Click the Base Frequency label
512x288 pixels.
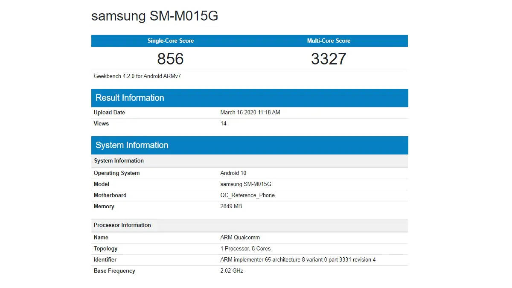[114, 271]
